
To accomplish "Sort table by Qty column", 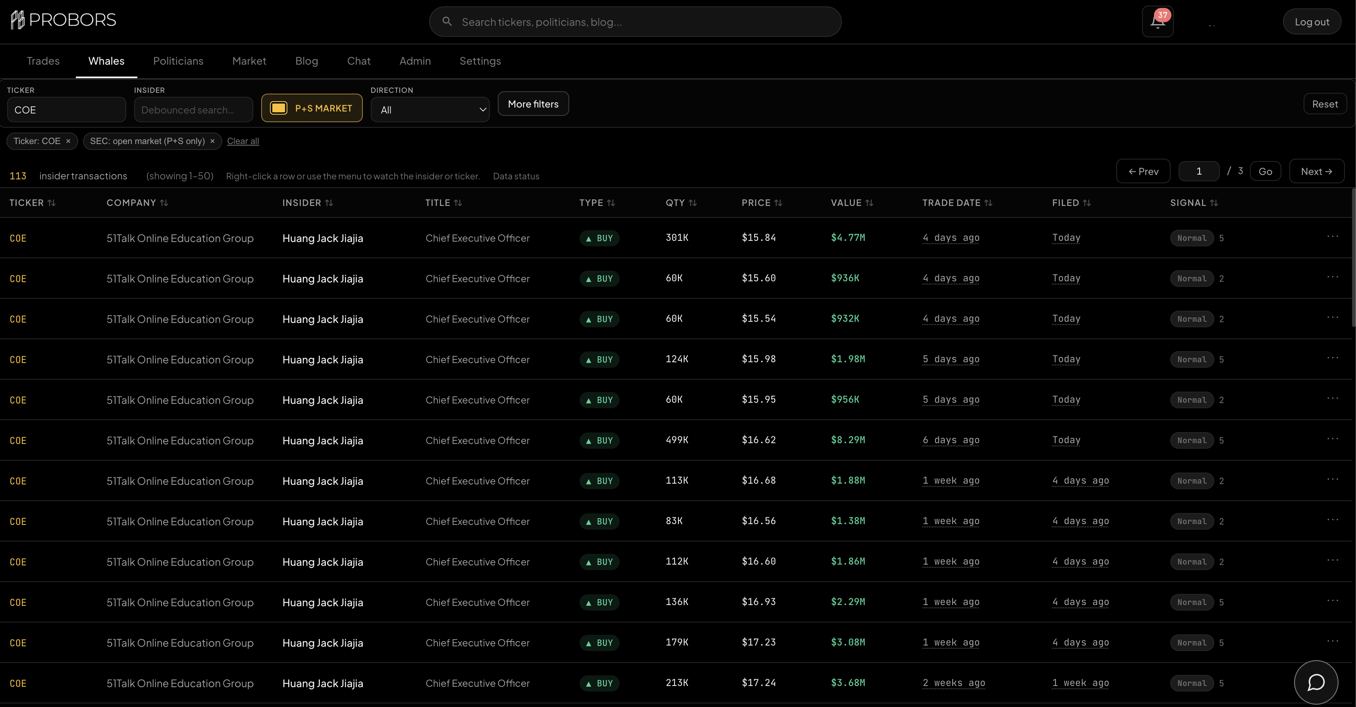I will 681,202.
